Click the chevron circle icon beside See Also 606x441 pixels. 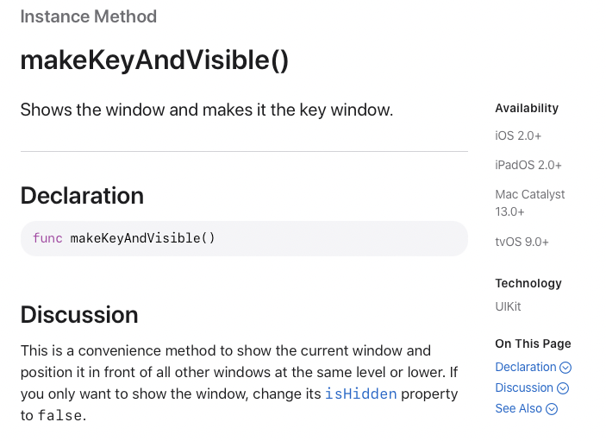(x=552, y=409)
